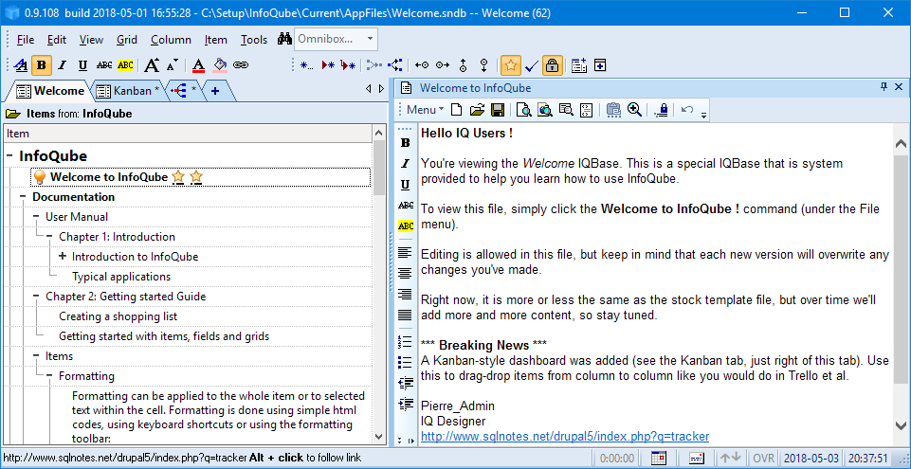Toggle the padlock lock button

tap(553, 65)
